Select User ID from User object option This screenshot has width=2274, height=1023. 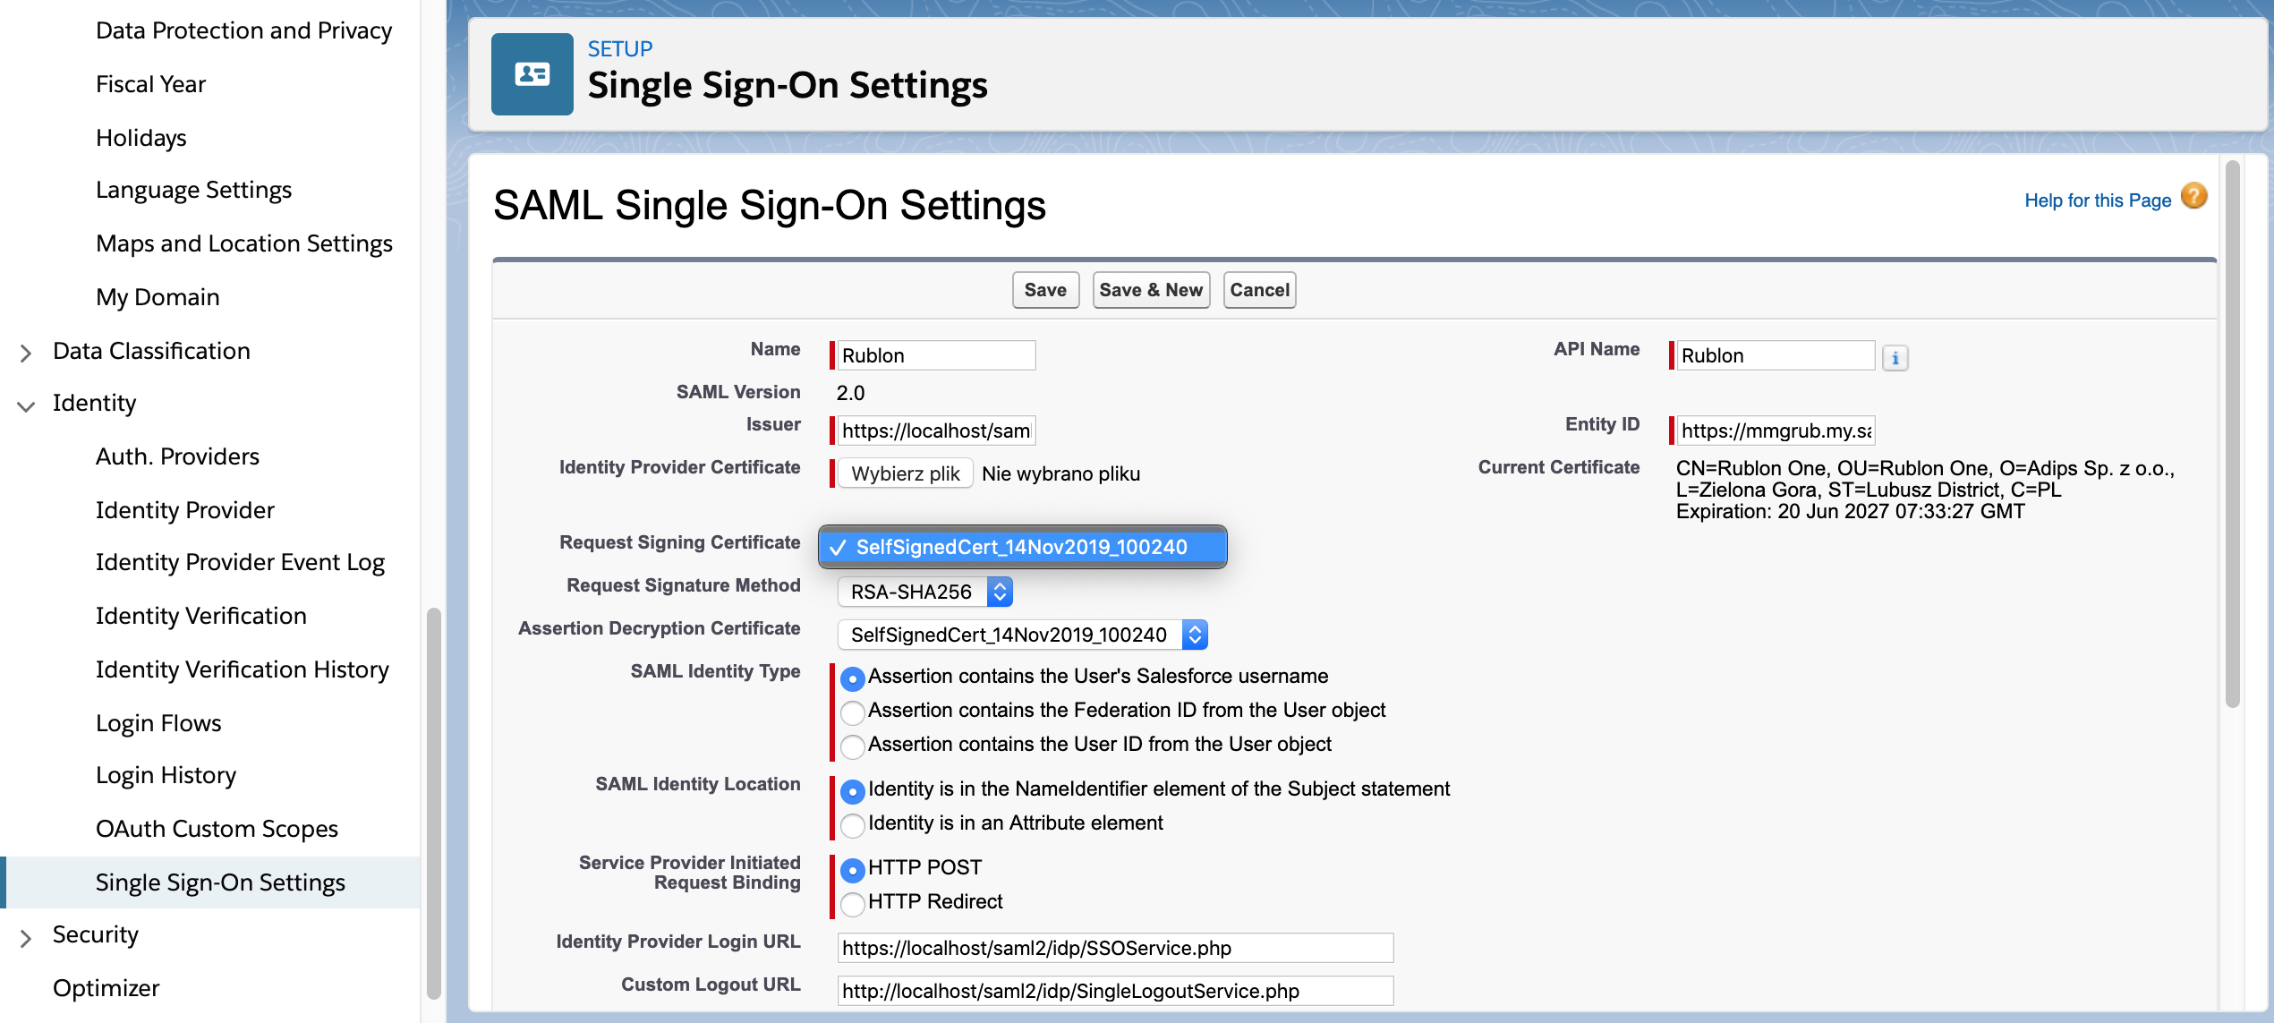(x=853, y=746)
